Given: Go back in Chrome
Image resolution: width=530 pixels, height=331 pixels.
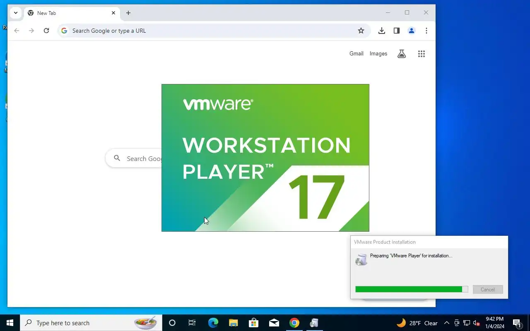Looking at the screenshot, I should [17, 31].
